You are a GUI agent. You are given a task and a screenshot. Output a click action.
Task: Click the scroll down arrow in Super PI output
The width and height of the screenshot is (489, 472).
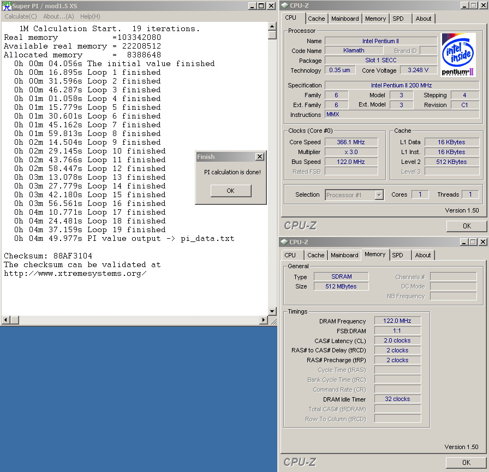tap(272, 311)
